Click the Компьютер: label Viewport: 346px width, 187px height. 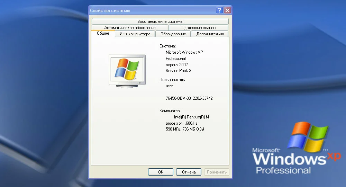(x=170, y=111)
